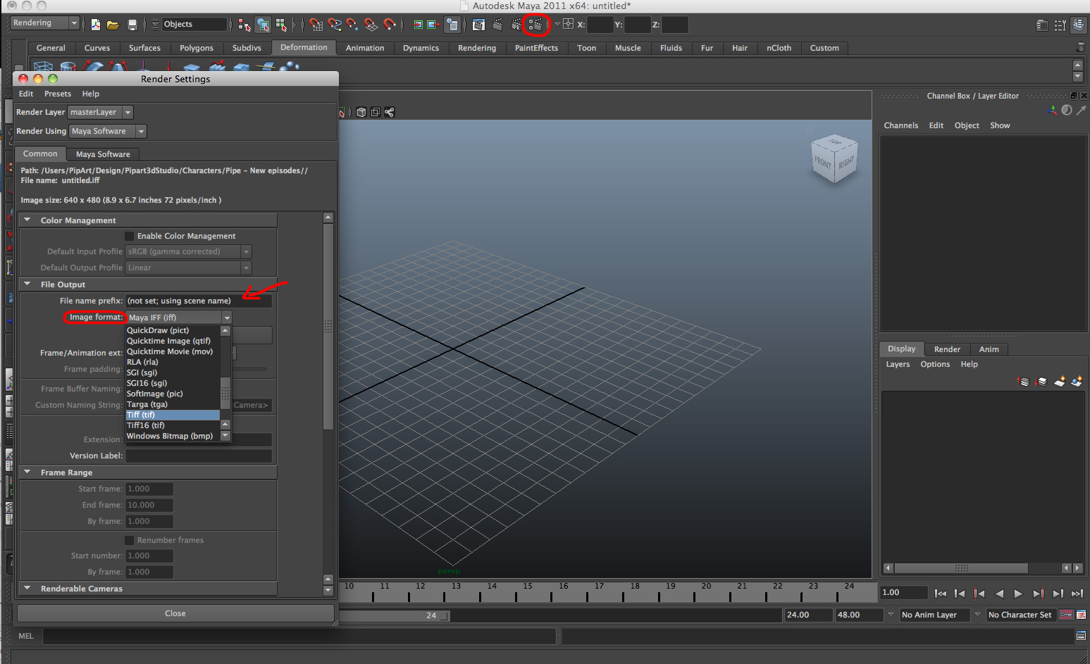Viewport: 1090px width, 664px height.
Task: Open the Render Using Maya Software dropdown
Action: point(108,131)
